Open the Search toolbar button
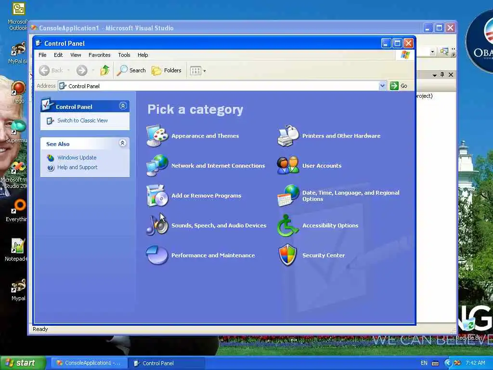Image resolution: width=493 pixels, height=370 pixels. tap(131, 70)
